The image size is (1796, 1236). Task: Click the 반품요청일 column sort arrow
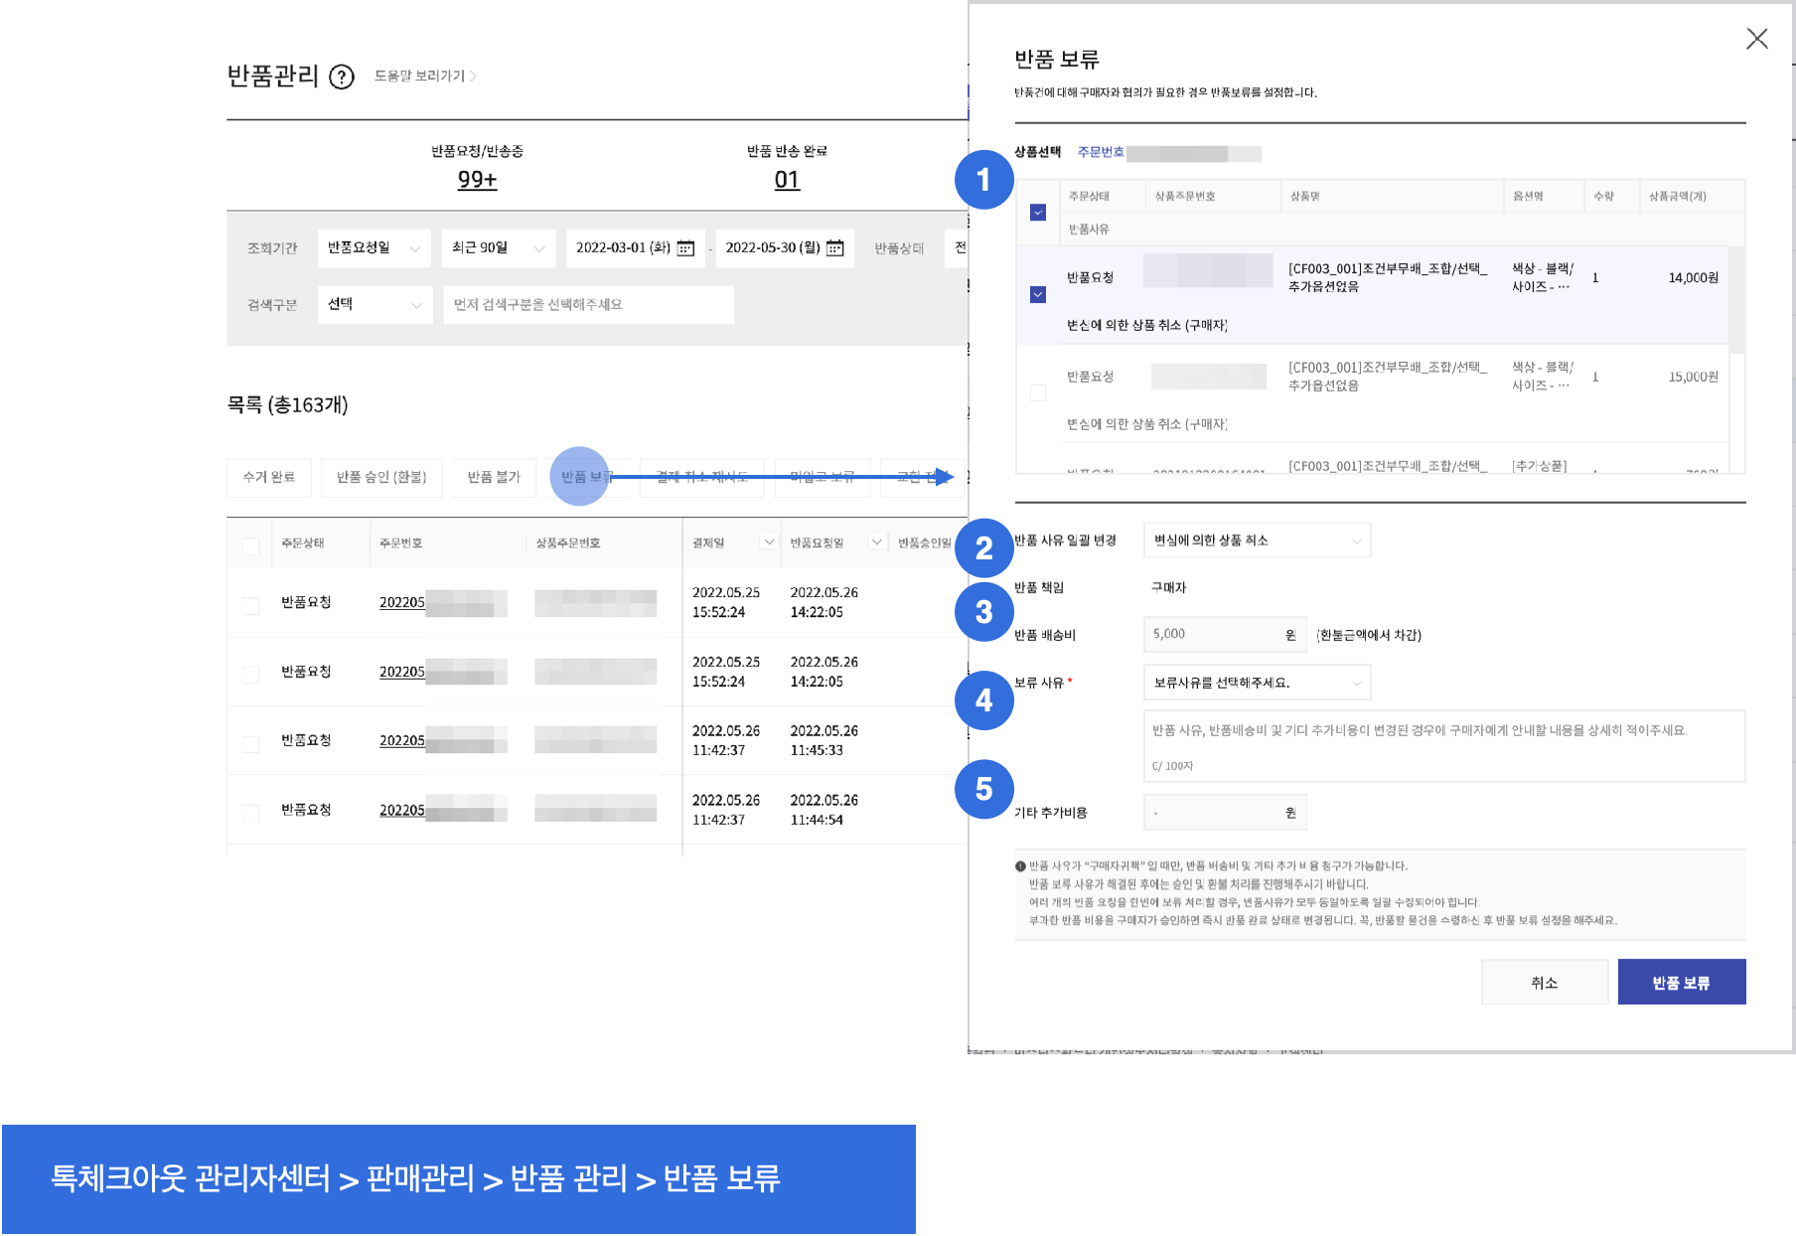click(x=876, y=542)
